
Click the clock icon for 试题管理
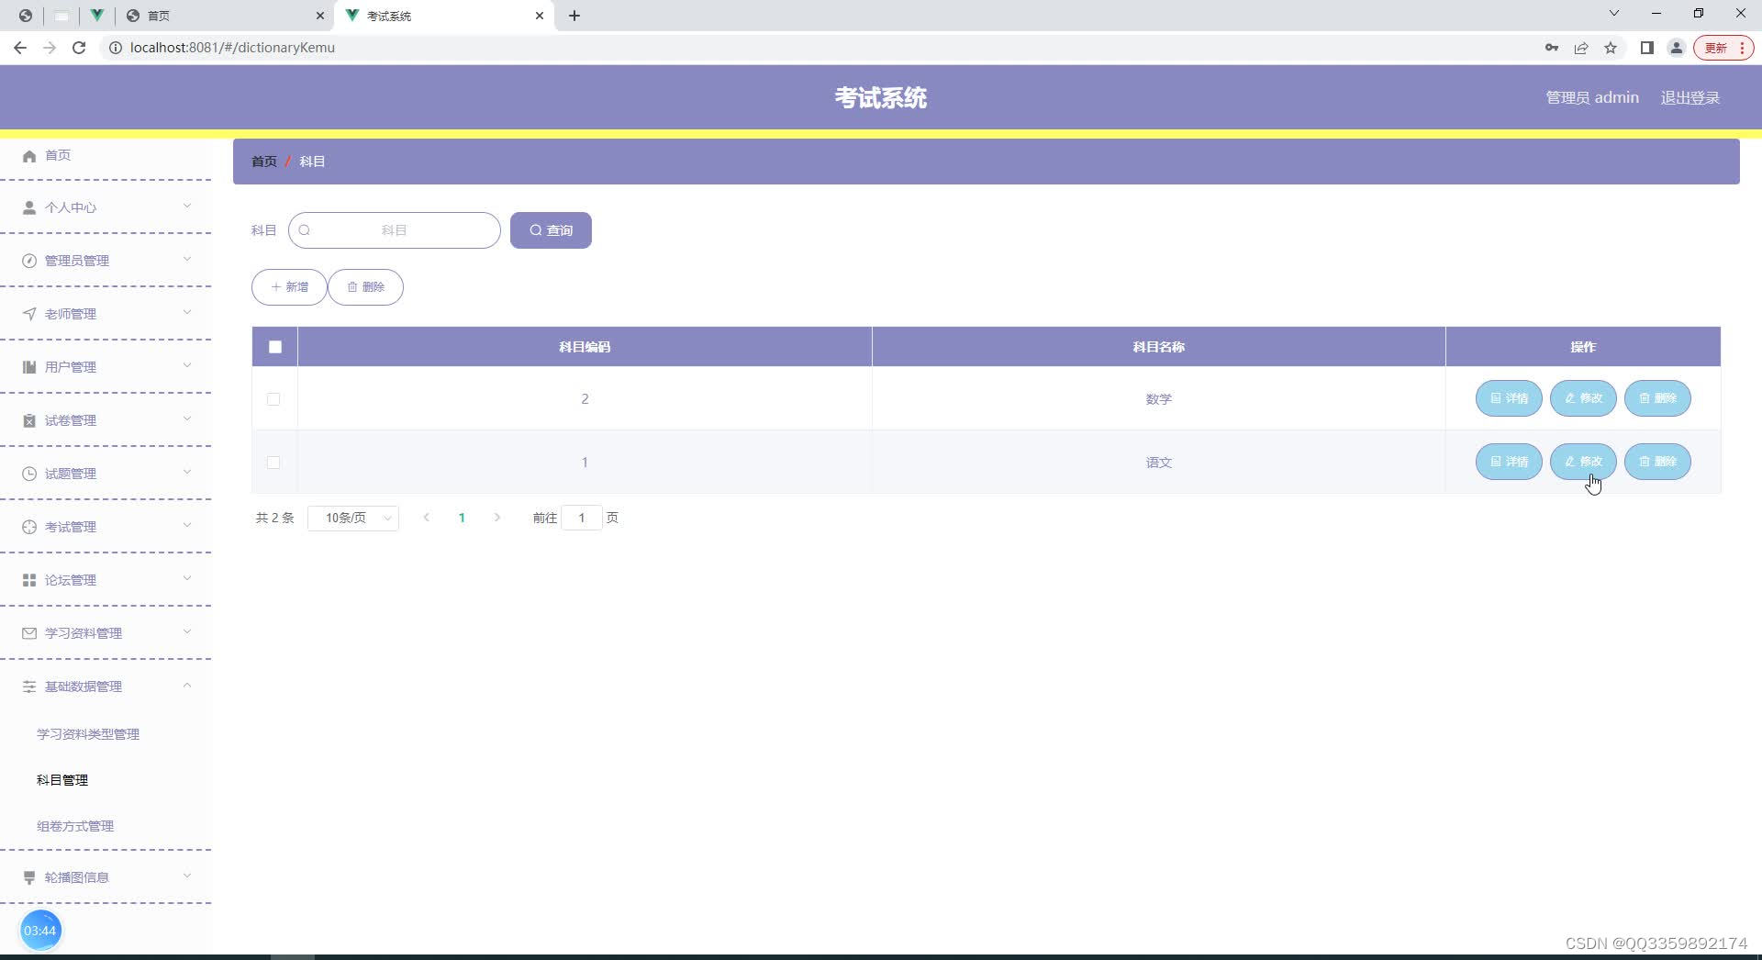[x=29, y=474]
